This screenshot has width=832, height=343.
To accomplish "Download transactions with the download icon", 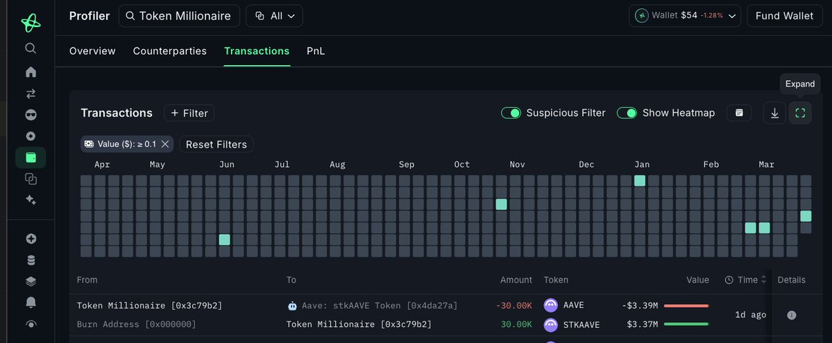I will (774, 113).
